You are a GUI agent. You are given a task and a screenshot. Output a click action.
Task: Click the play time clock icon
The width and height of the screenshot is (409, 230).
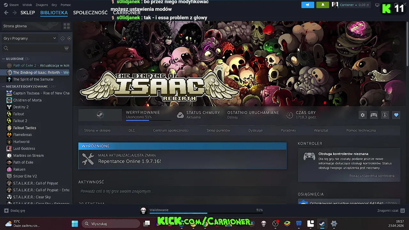[x=289, y=115]
